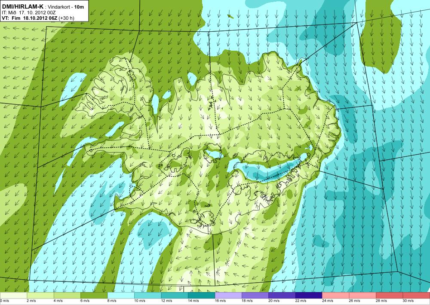430x305 pixels.
Task: Click the 10–12 m/s cyan legend swatch
Action: 148,296
